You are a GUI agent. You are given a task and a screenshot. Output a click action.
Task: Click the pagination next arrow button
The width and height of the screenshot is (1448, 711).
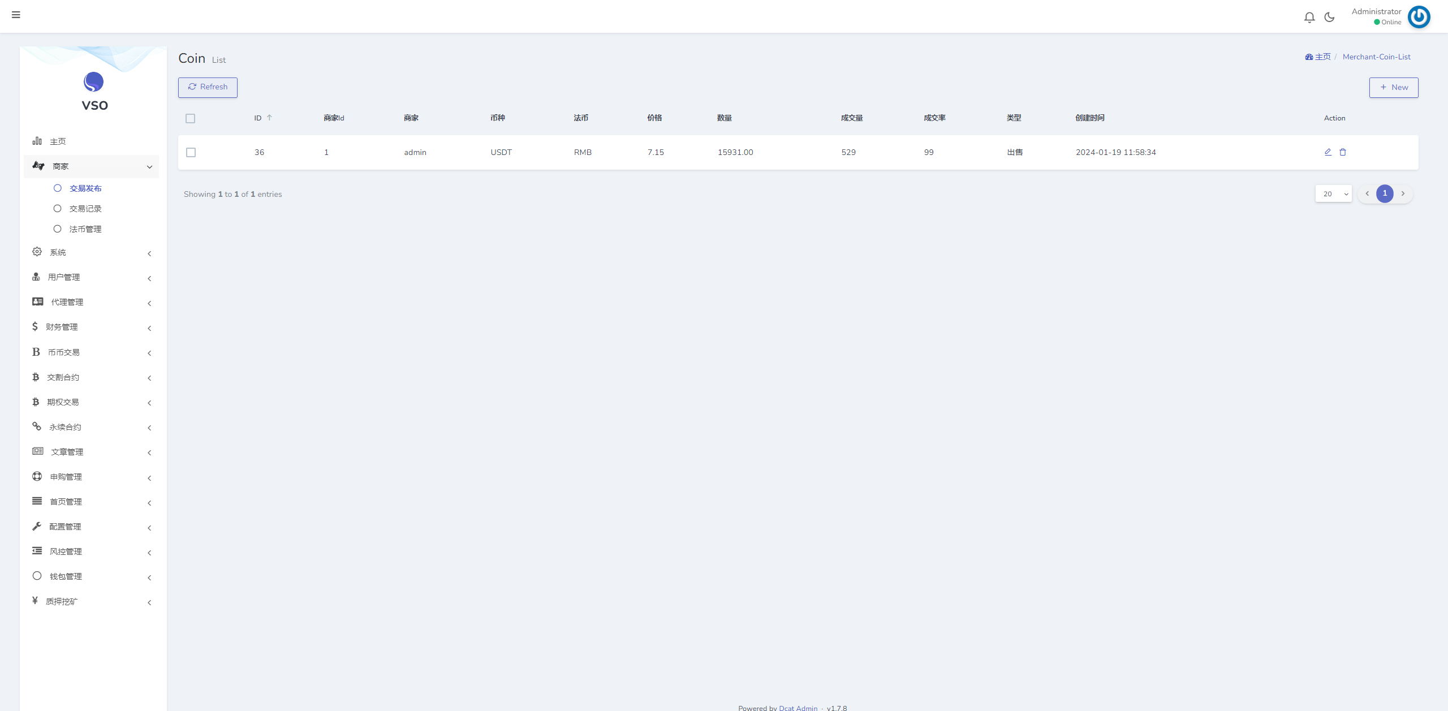coord(1403,194)
